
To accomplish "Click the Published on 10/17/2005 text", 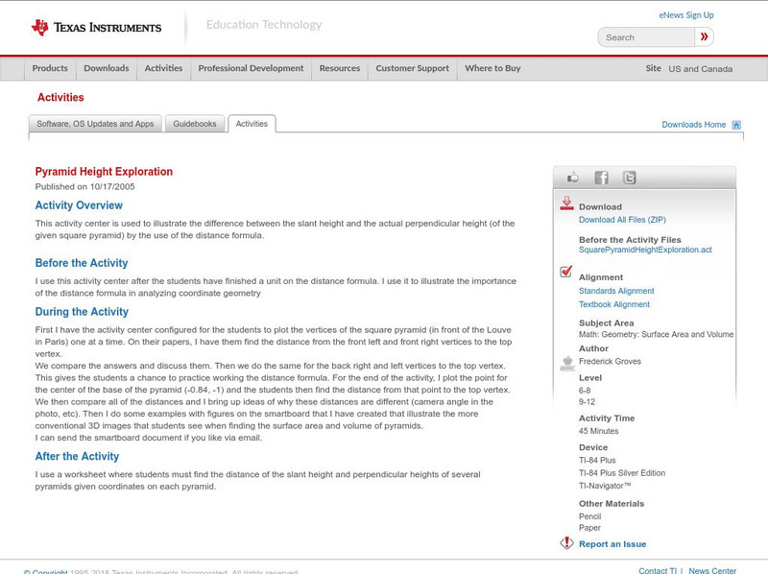I will (84, 186).
